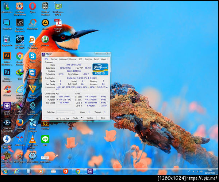Open Nero Express shortcut

[x=20, y=158]
